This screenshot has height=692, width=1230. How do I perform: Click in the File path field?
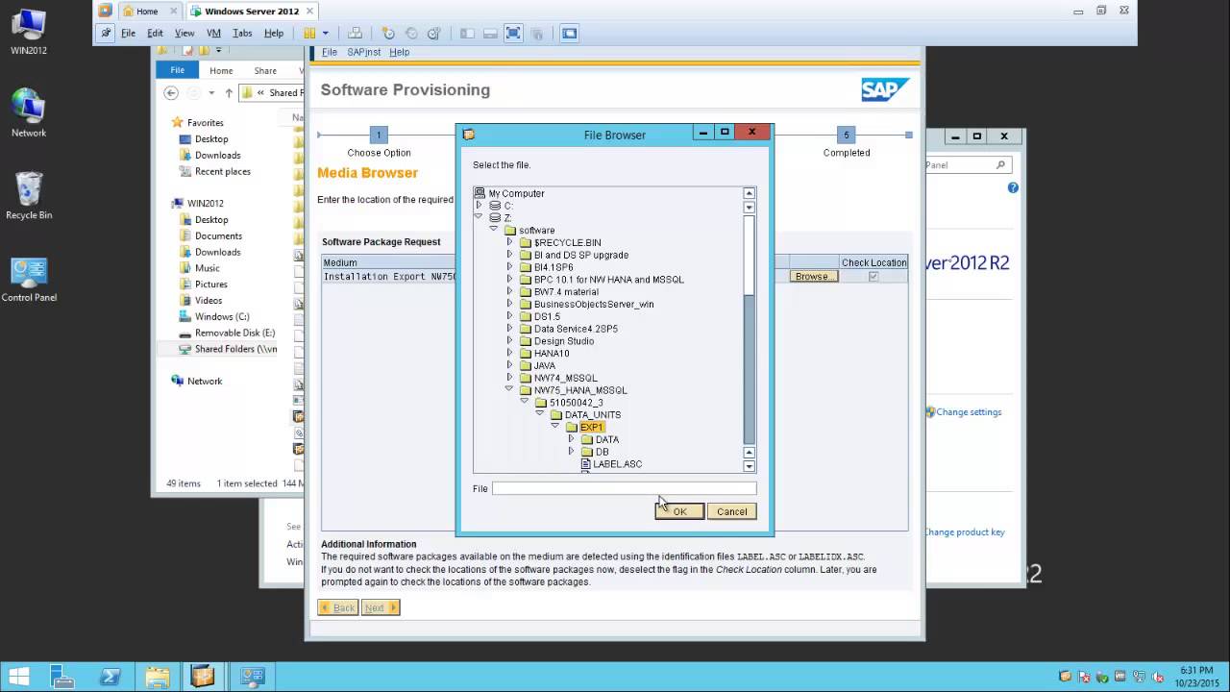tap(625, 488)
